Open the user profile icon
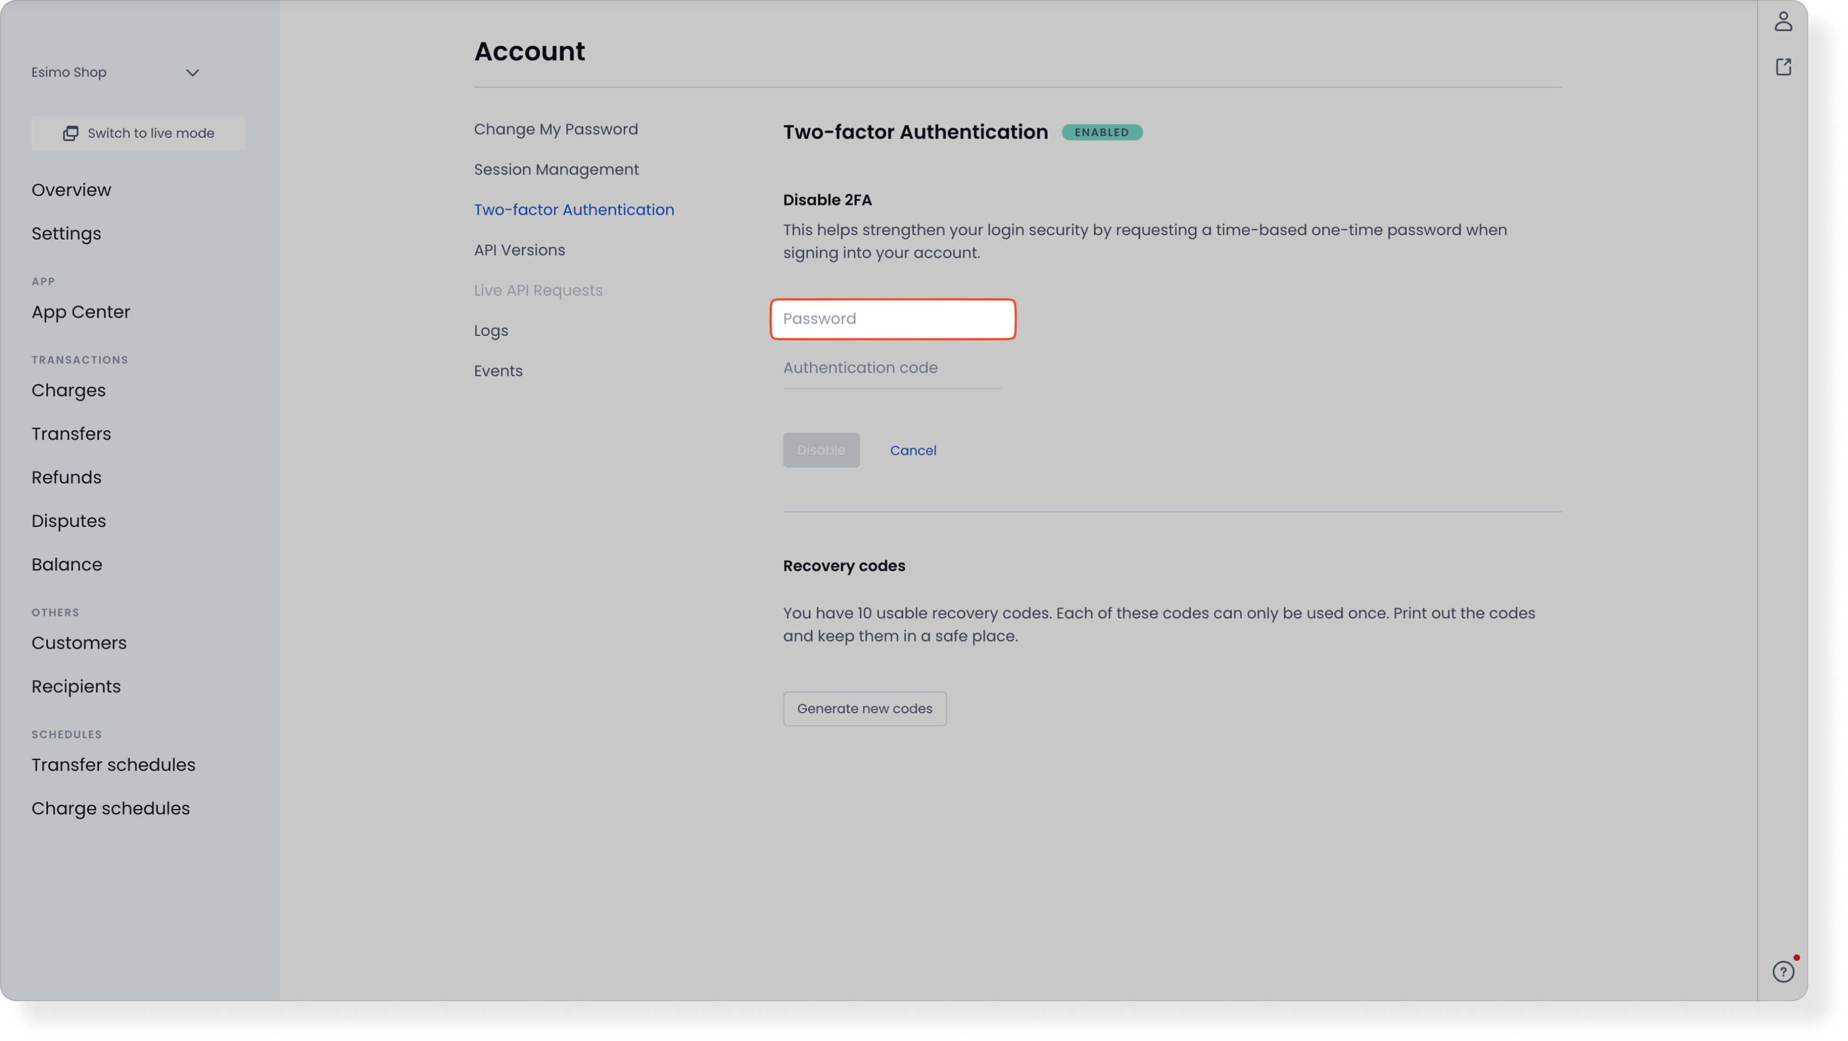The width and height of the screenshot is (1848, 1041). [1783, 22]
